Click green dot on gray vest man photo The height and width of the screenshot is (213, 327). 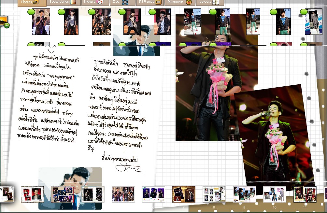coord(62,12)
